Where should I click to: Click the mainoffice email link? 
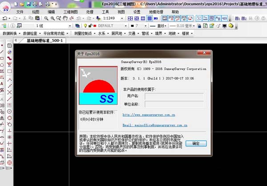[x=155, y=125]
